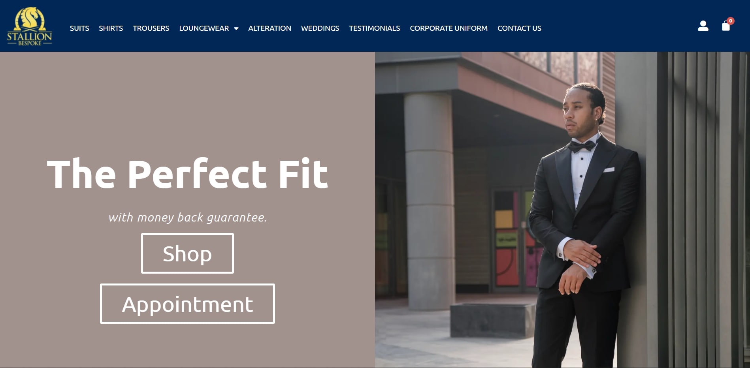Select Trousers in the navigation bar
The width and height of the screenshot is (750, 368).
click(x=151, y=28)
